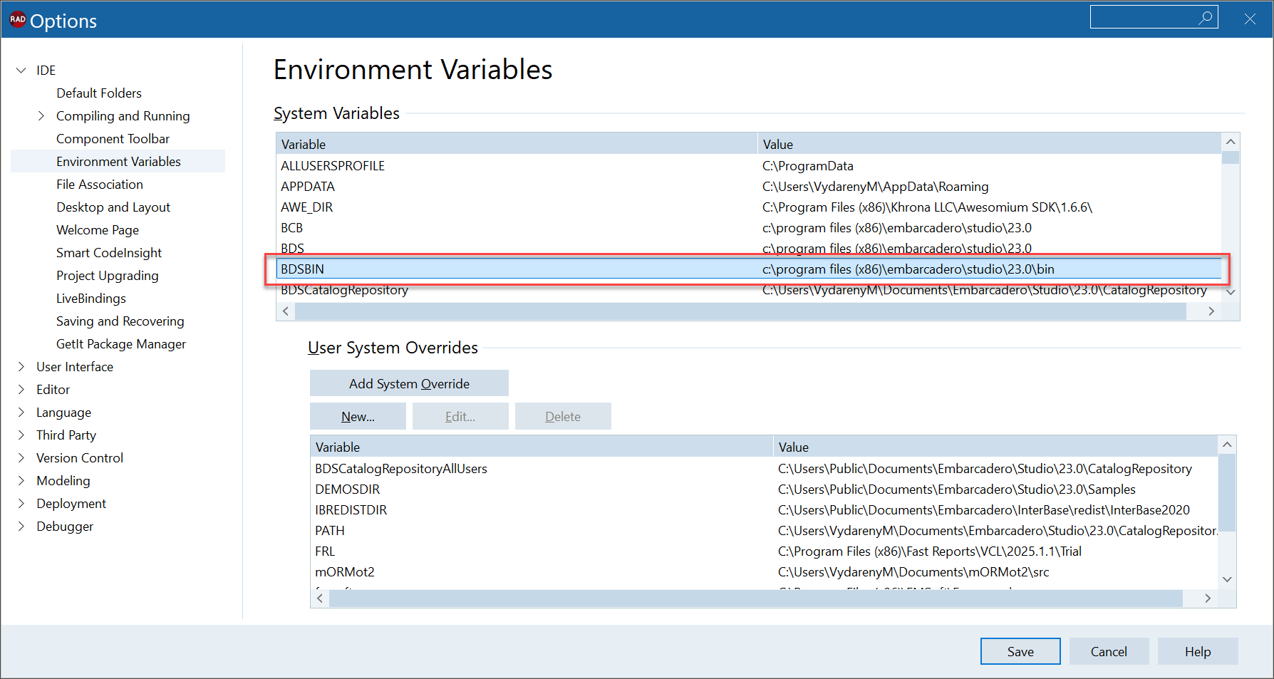
Task: Cancel the Options dialog
Action: point(1109,651)
